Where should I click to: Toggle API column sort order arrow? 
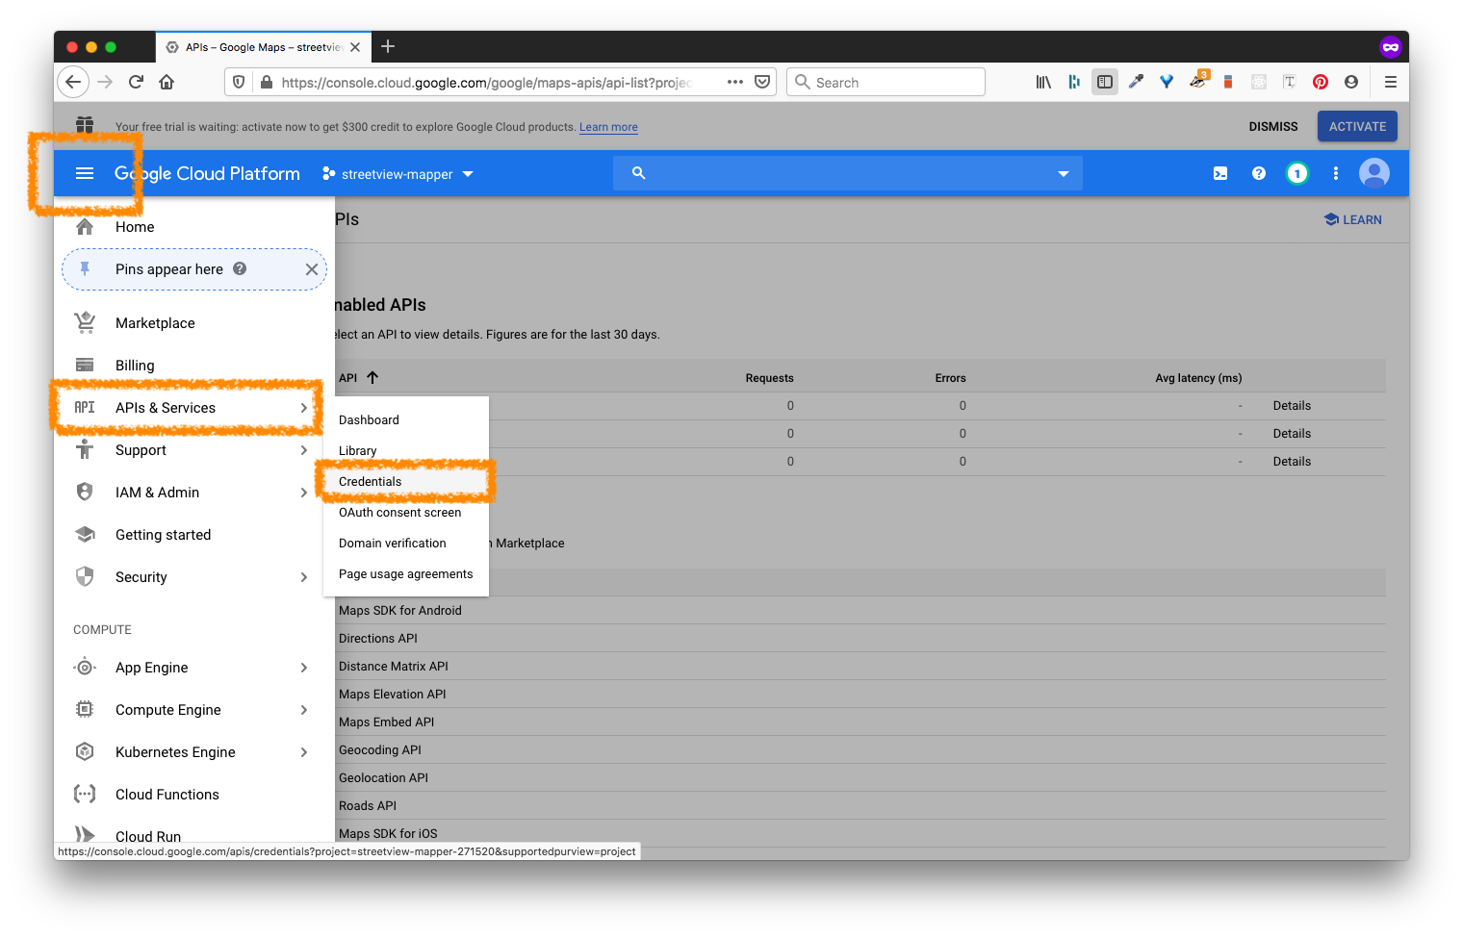point(372,378)
